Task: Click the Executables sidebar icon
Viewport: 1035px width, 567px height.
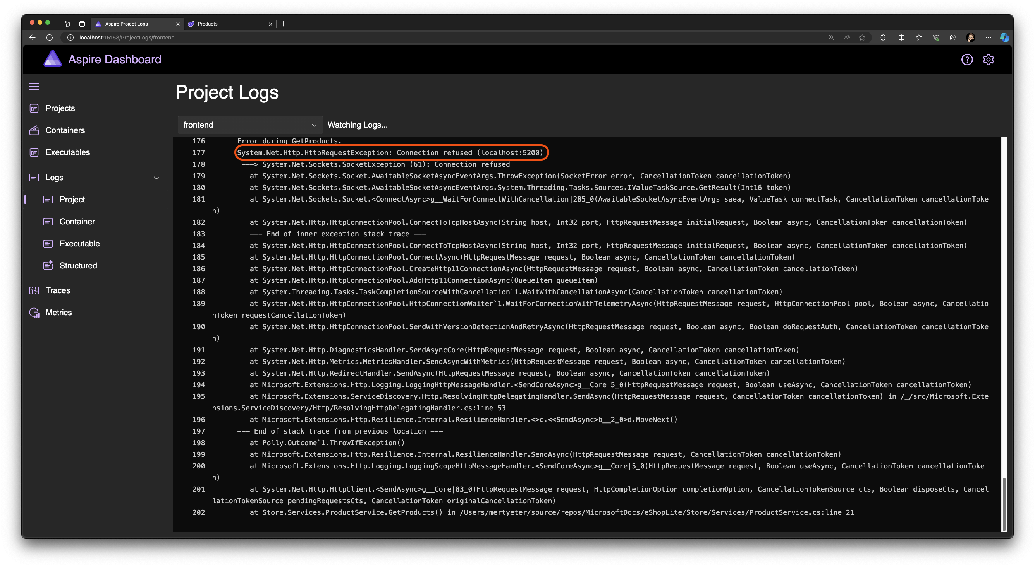Action: point(34,152)
